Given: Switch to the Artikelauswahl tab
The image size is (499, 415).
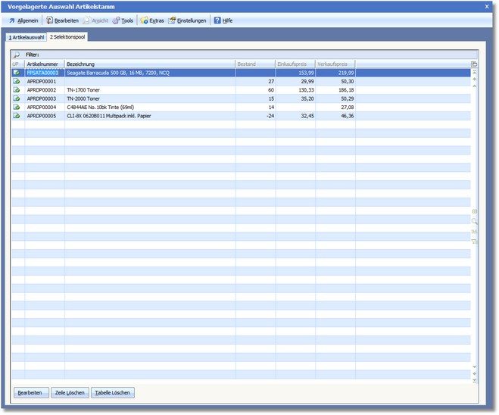Looking at the screenshot, I should (27, 37).
